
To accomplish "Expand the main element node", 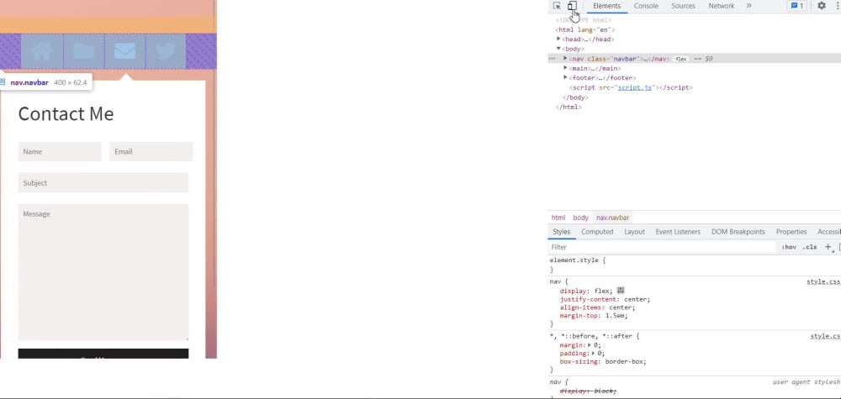I will (x=565, y=68).
